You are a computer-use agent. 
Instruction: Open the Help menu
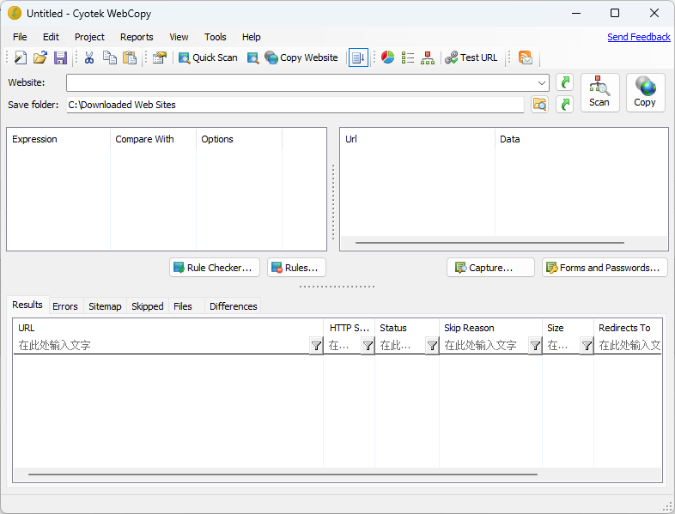coord(251,37)
